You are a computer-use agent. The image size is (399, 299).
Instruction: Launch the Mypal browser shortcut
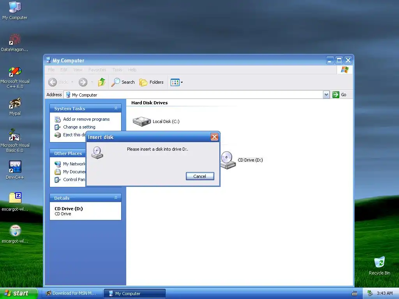coord(15,107)
